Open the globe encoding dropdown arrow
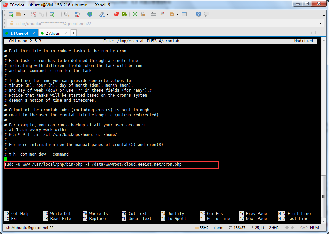The image size is (329, 234). 95,14
